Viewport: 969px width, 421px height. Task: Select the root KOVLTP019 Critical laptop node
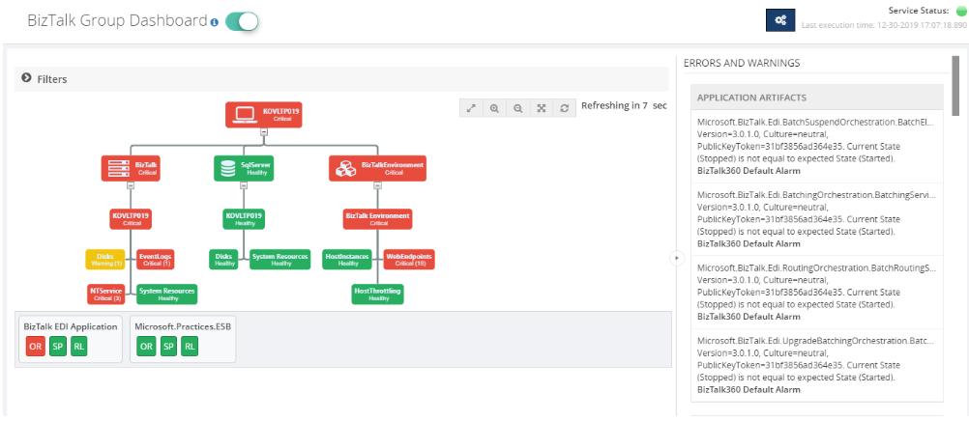click(264, 114)
